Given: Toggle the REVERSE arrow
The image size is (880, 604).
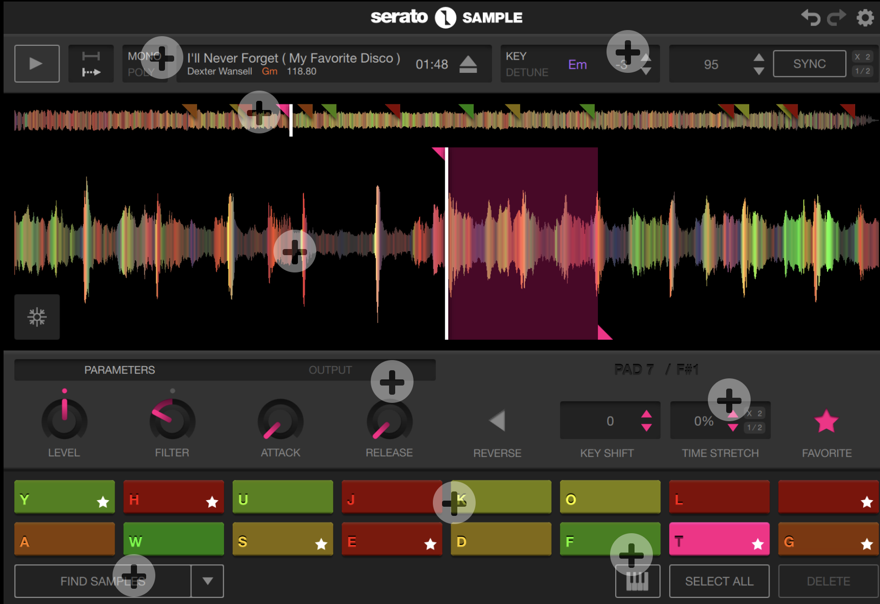Looking at the screenshot, I should (497, 421).
